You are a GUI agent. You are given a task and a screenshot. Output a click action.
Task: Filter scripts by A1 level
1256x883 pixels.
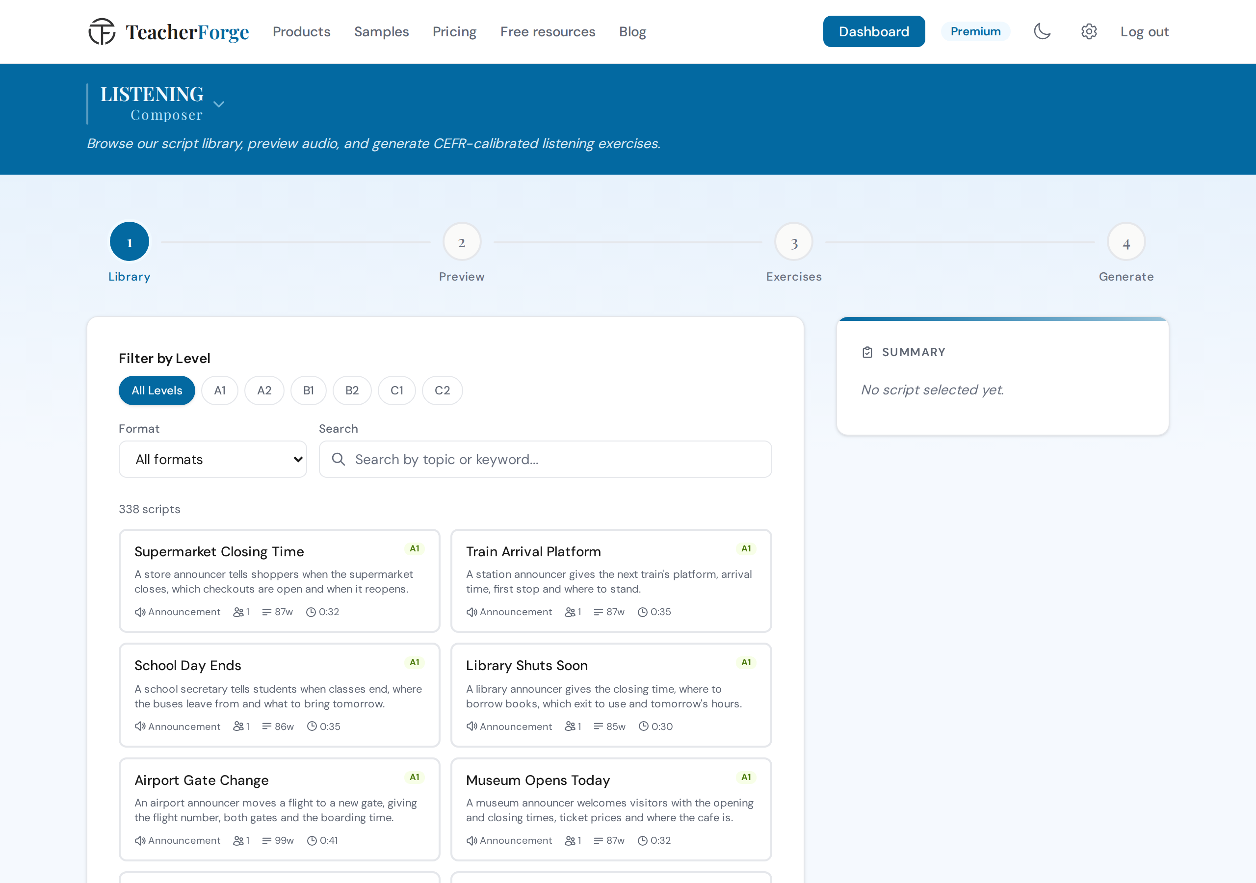click(x=220, y=390)
